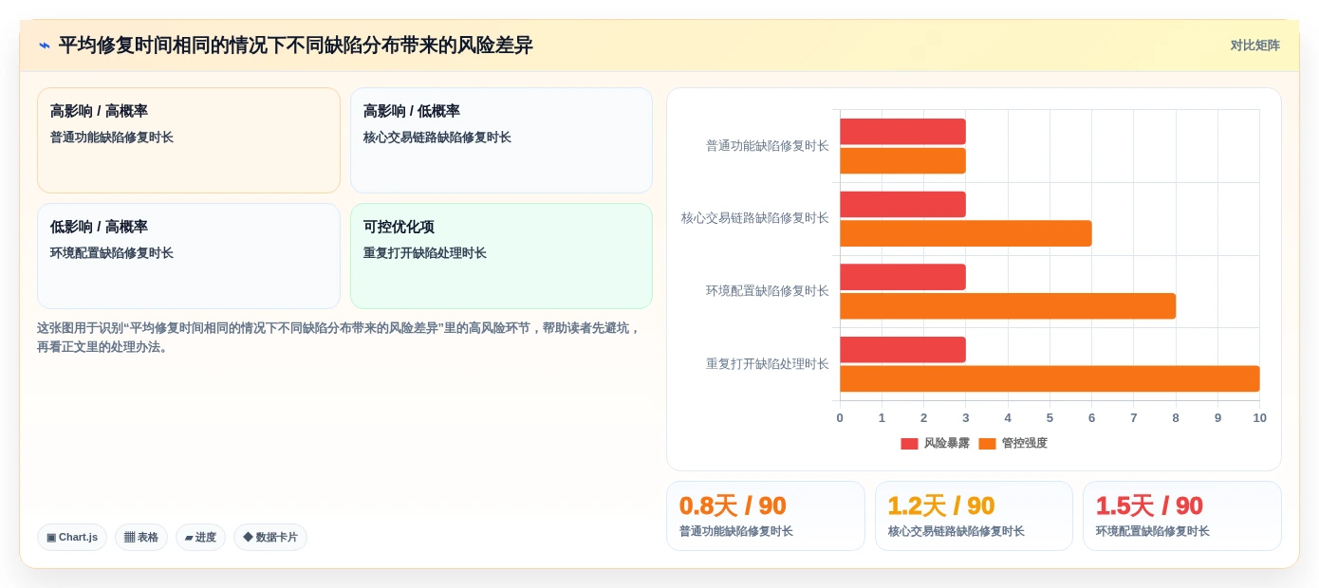
Task: Click the 1.2天 / 90 stat card
Action: coord(974,516)
